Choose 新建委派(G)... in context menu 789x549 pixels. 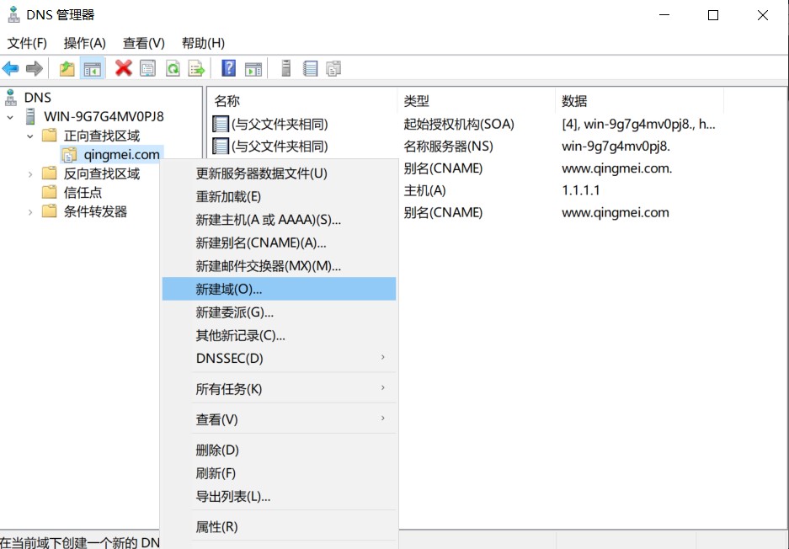coord(280,312)
